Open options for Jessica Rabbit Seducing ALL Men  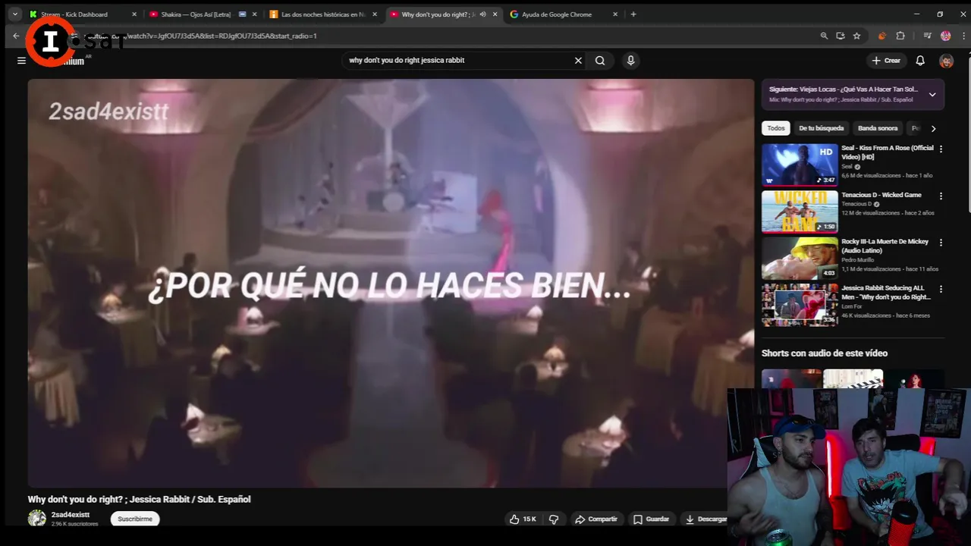pyautogui.click(x=941, y=289)
